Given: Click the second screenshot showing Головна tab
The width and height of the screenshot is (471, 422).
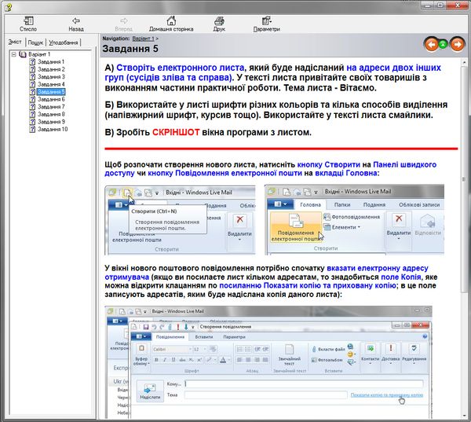Looking at the screenshot, I should (355, 219).
